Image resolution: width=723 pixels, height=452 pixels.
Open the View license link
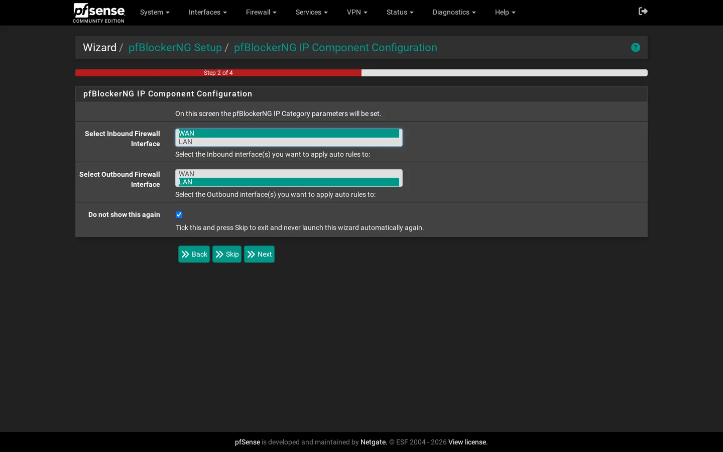coord(467,442)
